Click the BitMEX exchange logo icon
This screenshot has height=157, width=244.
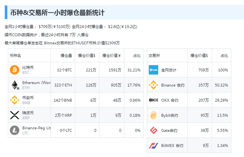coord(153,146)
